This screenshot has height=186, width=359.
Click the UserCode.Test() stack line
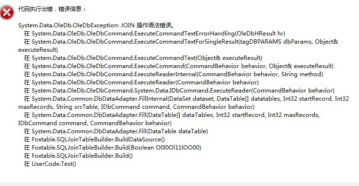coord(50,164)
